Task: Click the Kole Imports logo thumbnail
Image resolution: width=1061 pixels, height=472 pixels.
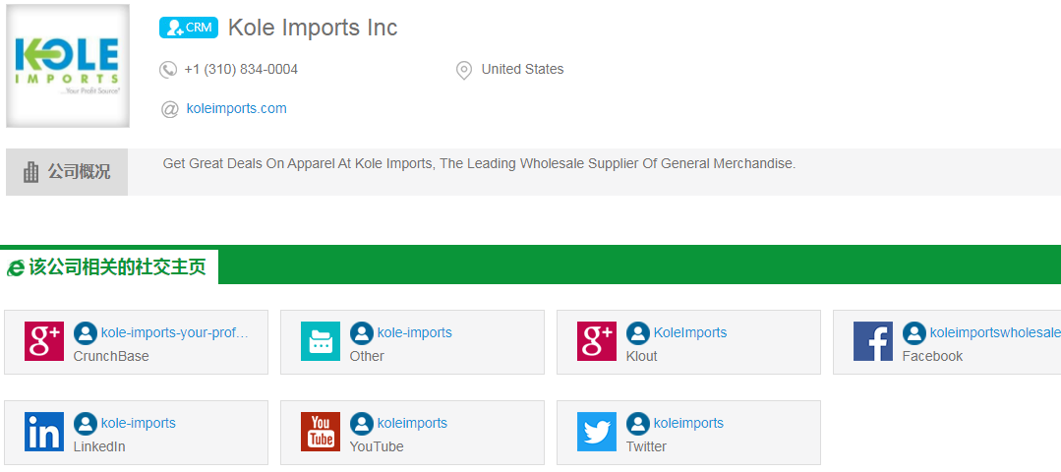Action: [x=68, y=66]
